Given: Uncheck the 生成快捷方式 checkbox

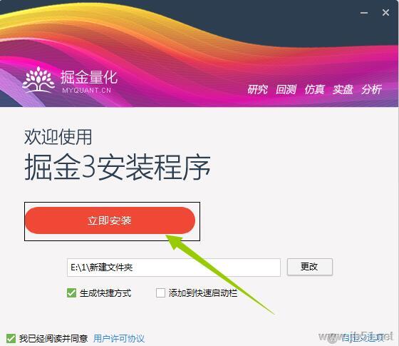Looking at the screenshot, I should [71, 292].
